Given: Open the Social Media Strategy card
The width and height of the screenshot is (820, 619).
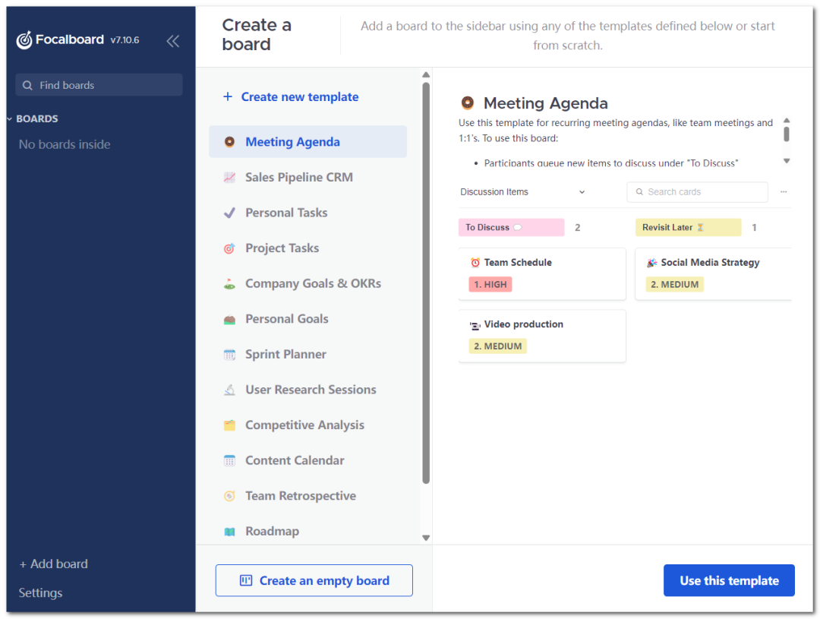Looking at the screenshot, I should (x=713, y=273).
